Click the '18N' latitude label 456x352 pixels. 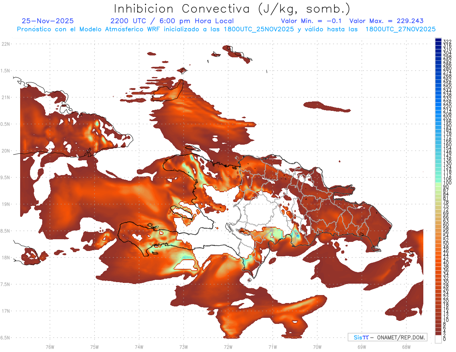pyautogui.click(x=6, y=257)
